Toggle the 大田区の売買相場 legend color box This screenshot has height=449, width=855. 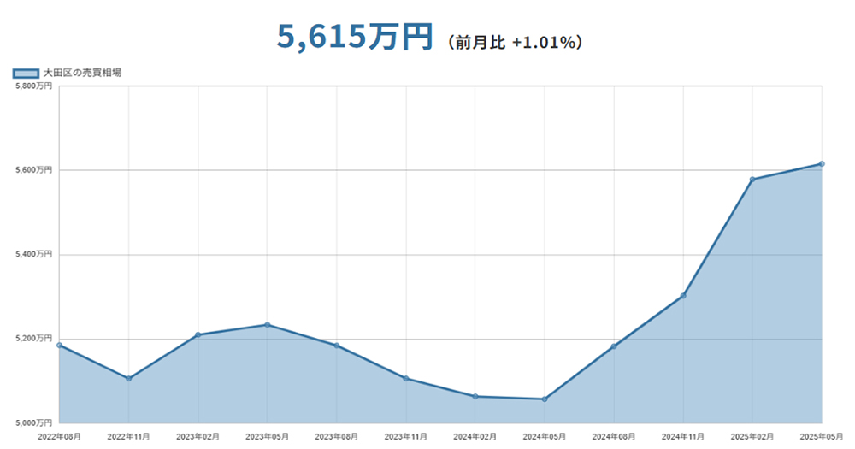[27, 73]
